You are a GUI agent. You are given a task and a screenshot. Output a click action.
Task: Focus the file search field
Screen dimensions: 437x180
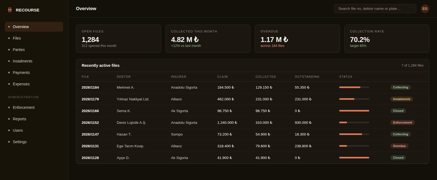[375, 9]
